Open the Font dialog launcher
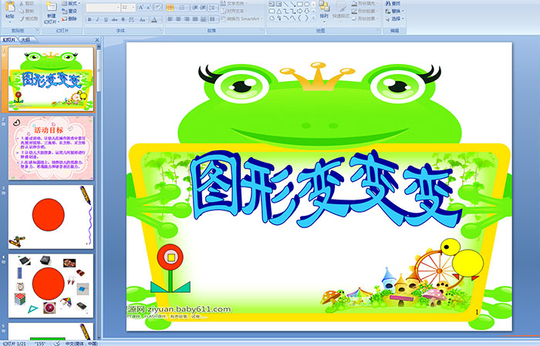This screenshot has width=540, height=346. coord(160,31)
